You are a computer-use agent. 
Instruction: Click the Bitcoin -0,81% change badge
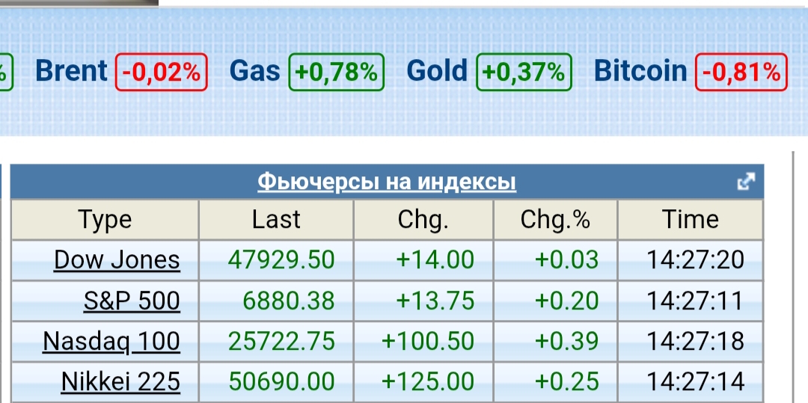[741, 73]
